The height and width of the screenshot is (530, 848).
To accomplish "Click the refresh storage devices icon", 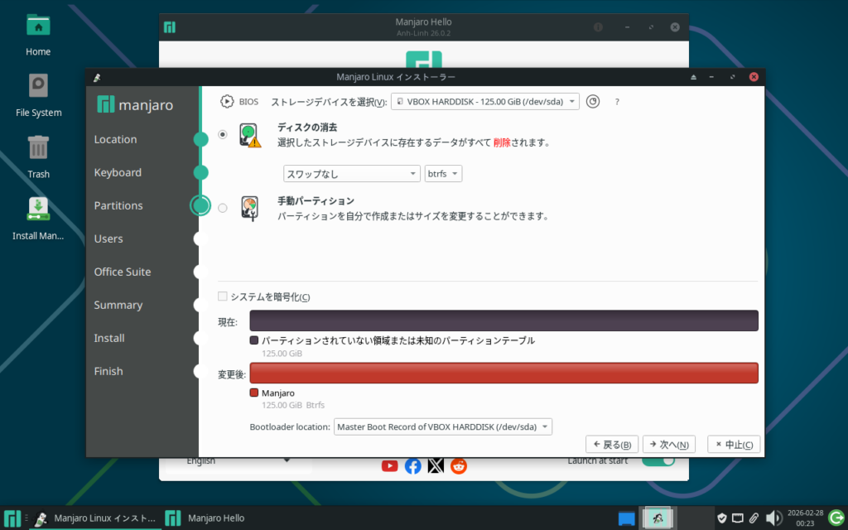I will (592, 102).
